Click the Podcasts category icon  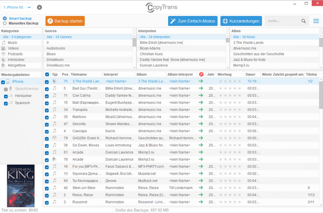3,54
